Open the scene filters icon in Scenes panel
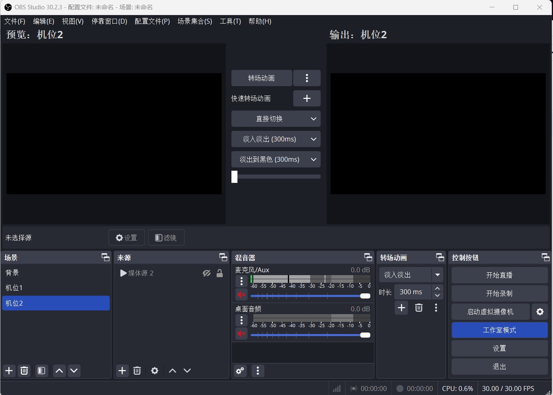This screenshot has height=395, width=553. tap(41, 371)
